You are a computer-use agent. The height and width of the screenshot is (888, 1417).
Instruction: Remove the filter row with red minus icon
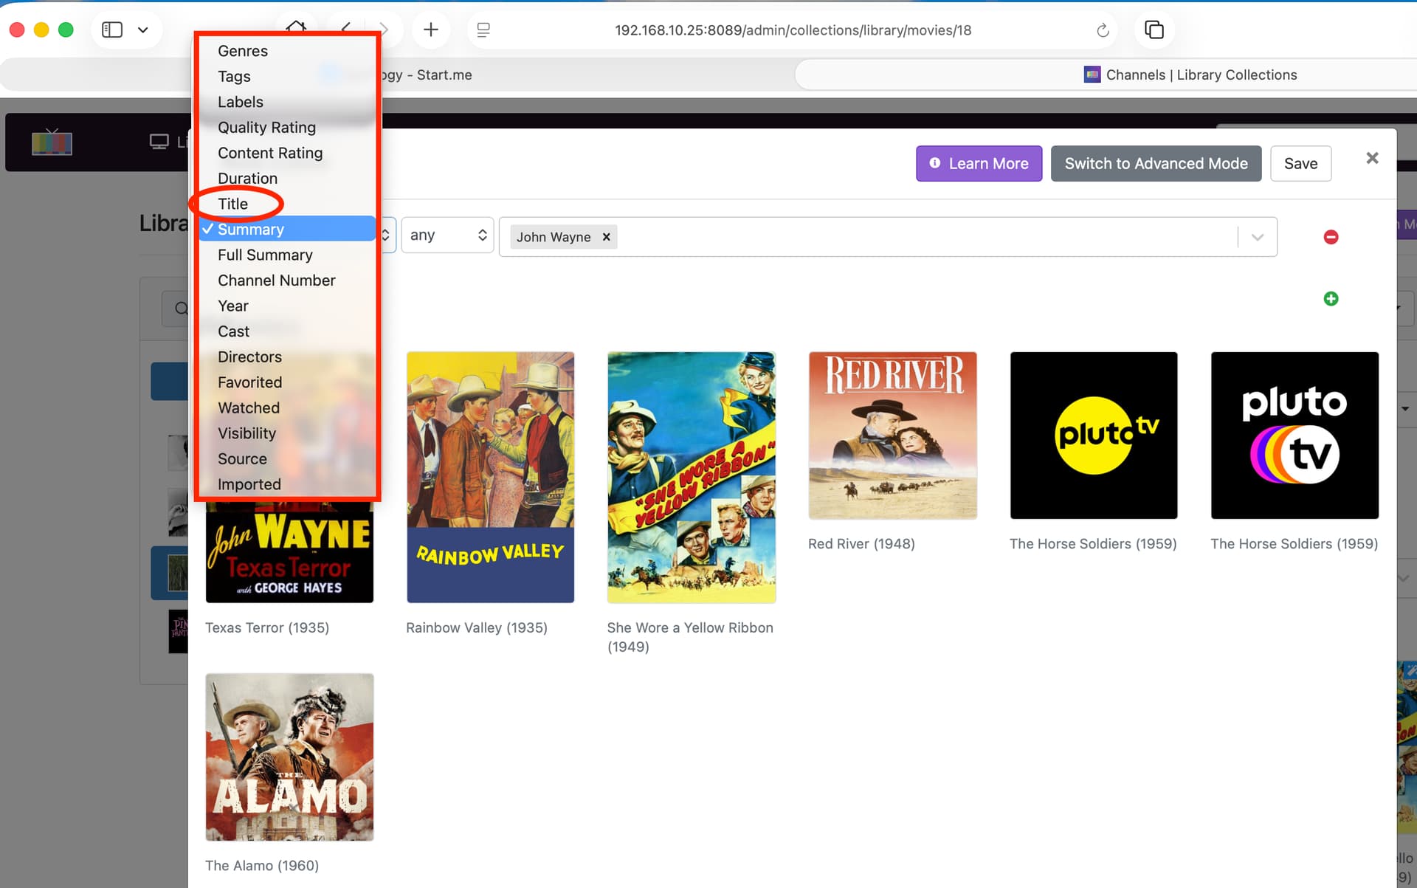coord(1331,237)
